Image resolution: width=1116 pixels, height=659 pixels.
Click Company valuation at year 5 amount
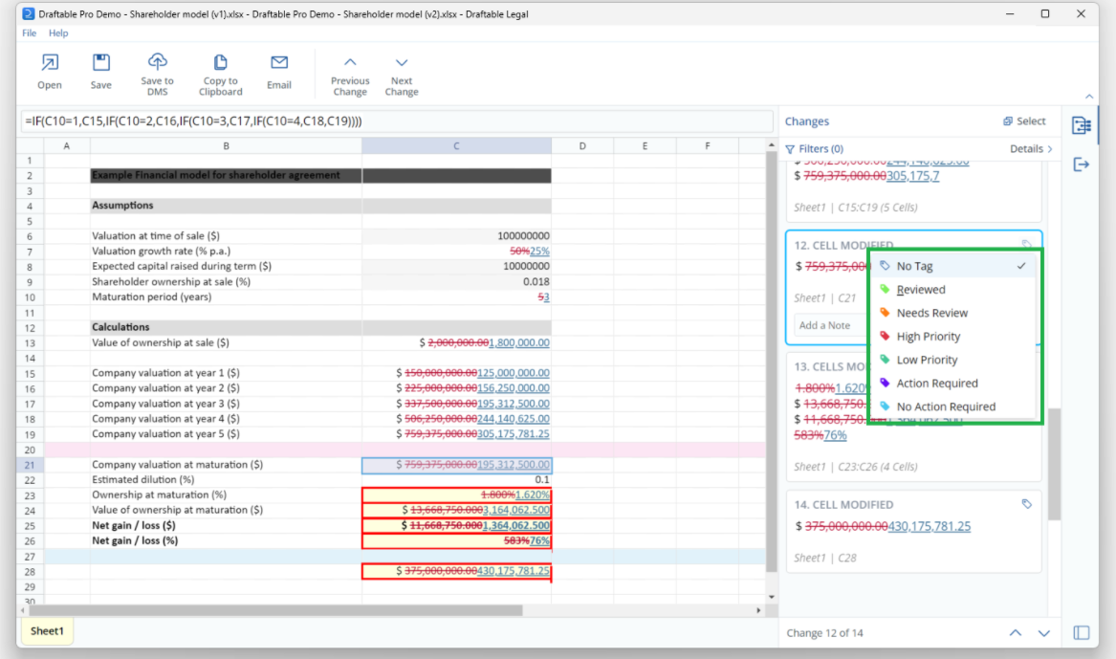click(456, 434)
